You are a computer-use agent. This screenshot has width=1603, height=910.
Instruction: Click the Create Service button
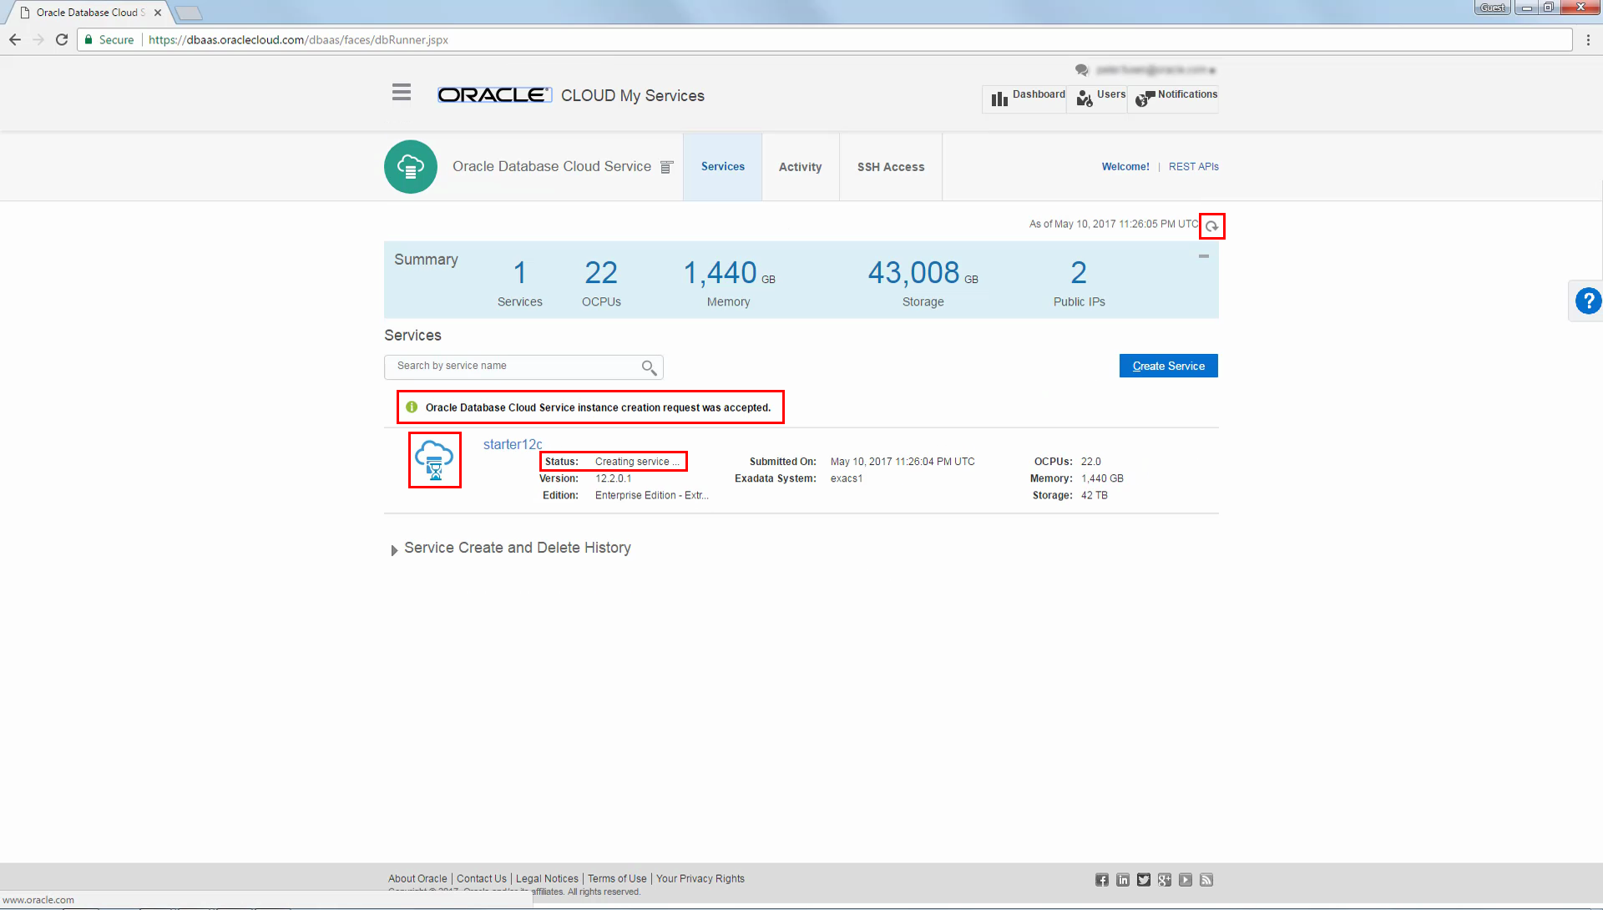click(x=1168, y=366)
